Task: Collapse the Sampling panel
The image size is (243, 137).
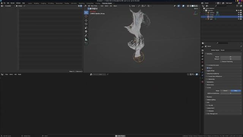Action: coord(209,54)
